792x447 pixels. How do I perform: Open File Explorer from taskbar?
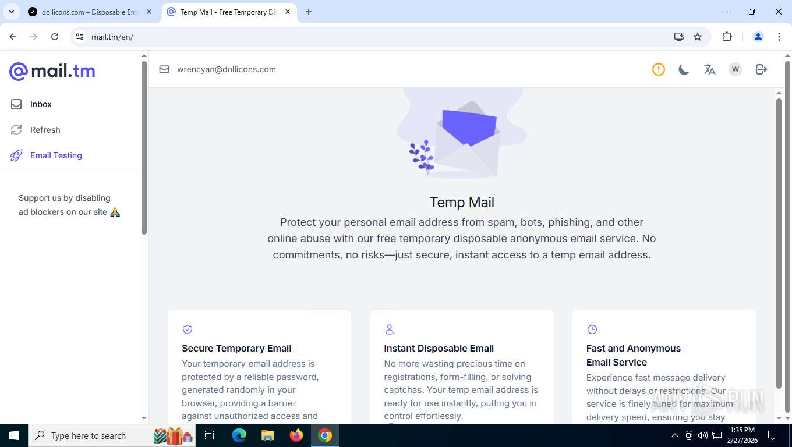pyautogui.click(x=268, y=435)
